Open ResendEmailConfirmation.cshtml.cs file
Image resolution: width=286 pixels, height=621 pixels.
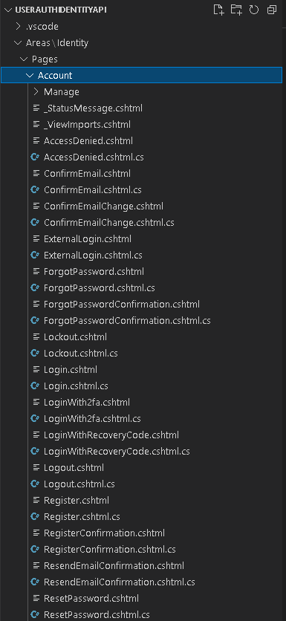click(x=120, y=582)
